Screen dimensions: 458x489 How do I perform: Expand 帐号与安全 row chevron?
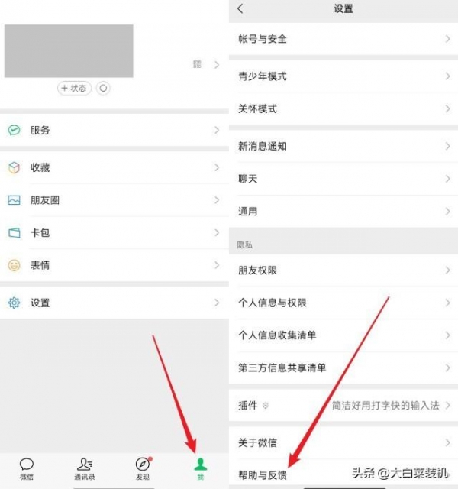point(448,39)
